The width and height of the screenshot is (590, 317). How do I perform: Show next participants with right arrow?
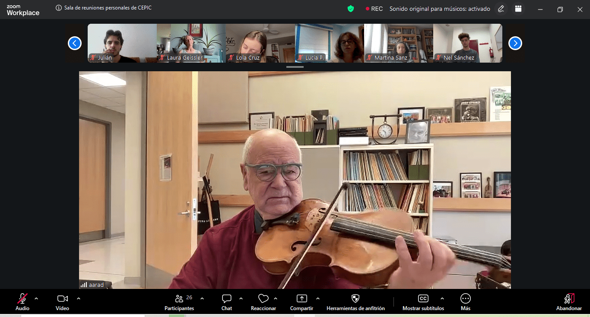coord(515,43)
